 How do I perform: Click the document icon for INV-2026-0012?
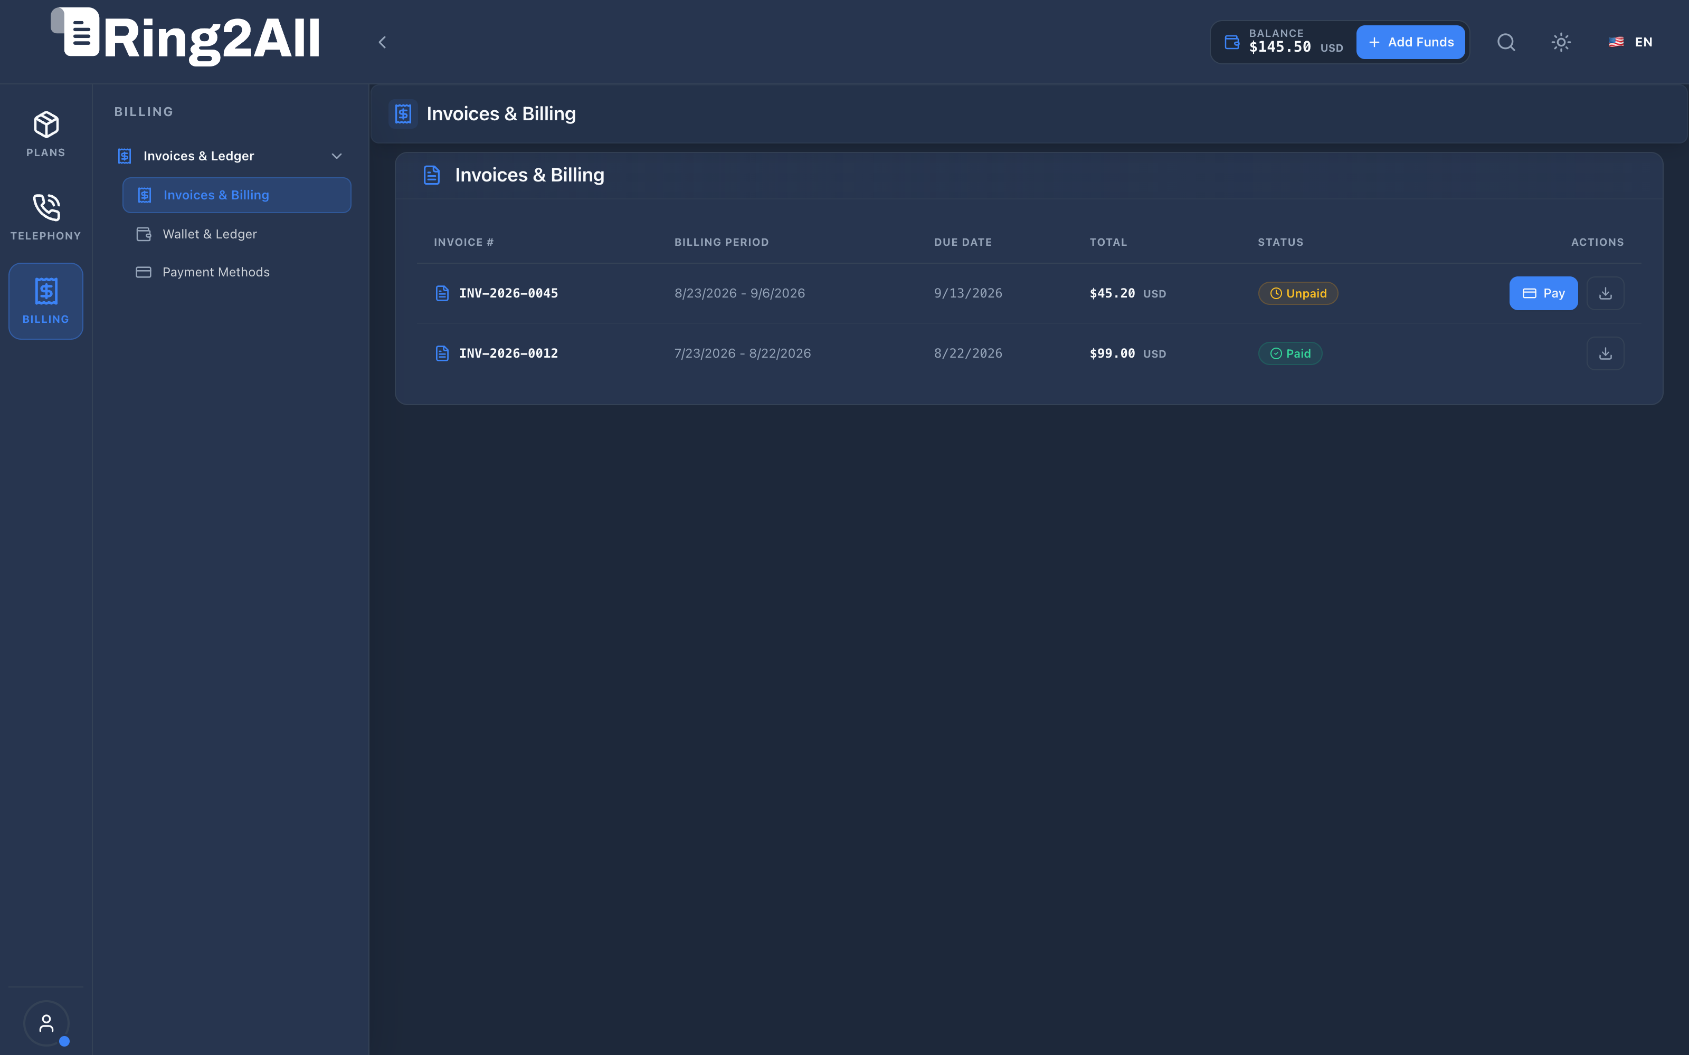[442, 354]
